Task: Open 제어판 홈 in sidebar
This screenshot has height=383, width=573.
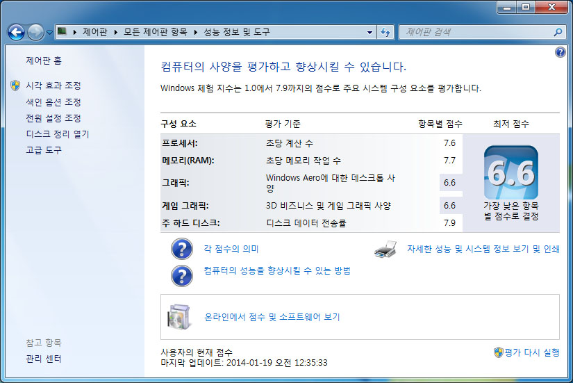Action: 44,60
